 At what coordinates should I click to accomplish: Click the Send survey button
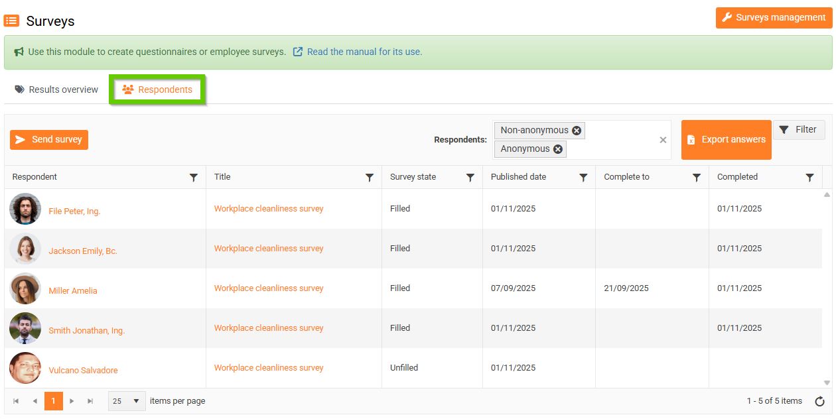coord(49,140)
